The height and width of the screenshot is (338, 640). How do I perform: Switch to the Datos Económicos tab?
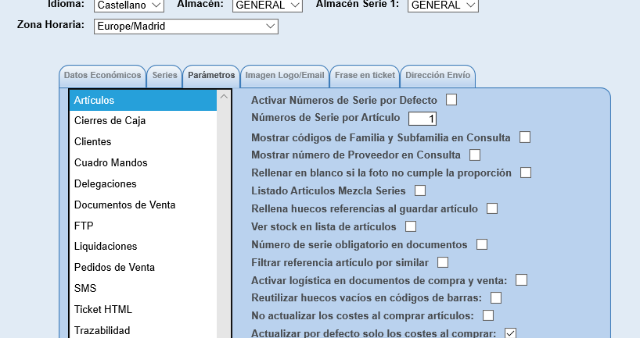tap(102, 76)
